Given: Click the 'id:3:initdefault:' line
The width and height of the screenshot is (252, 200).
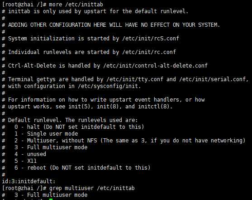Looking at the screenshot, I should coord(29,181).
